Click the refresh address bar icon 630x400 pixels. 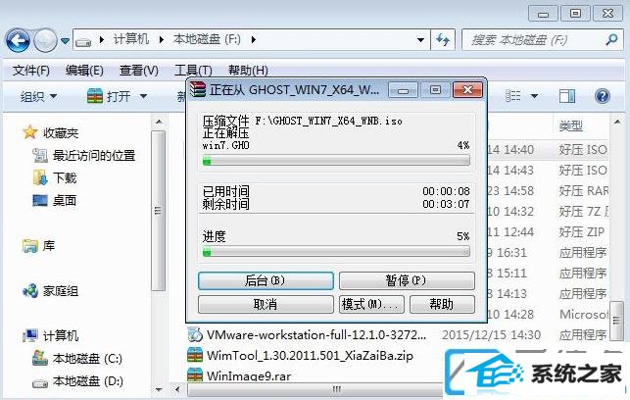(x=443, y=40)
